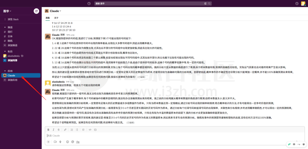The height and width of the screenshot is (149, 308).
Task: Click the text '10 17 20 23 27 30 10'
Action: tap(64, 30)
